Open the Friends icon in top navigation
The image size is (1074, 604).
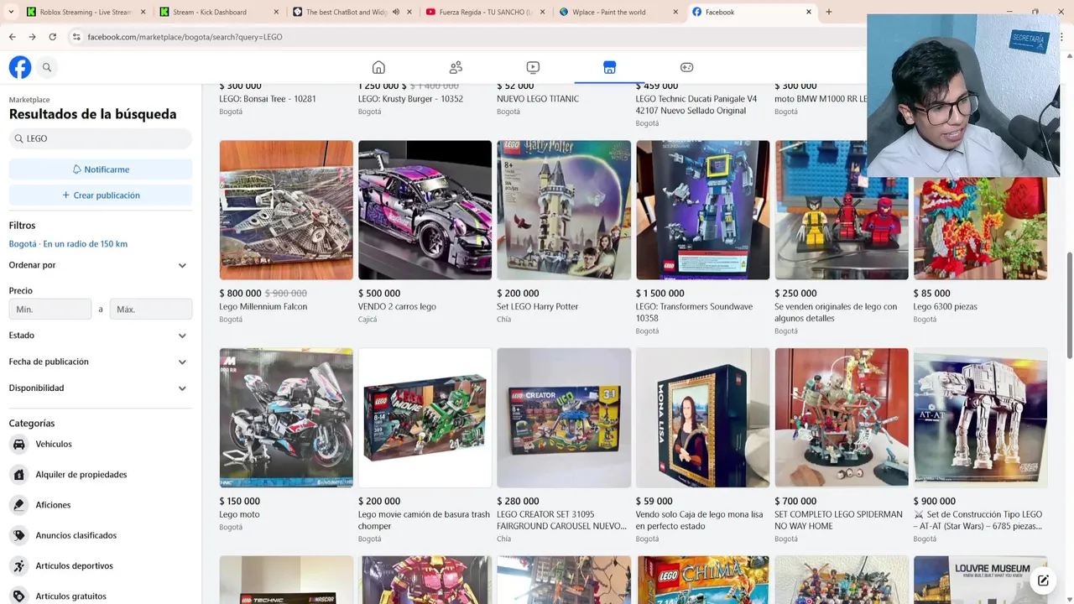tap(456, 67)
